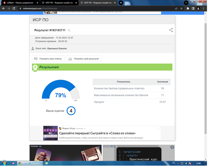
Task: Click the browser back arrow
Action: (x=4, y=8)
